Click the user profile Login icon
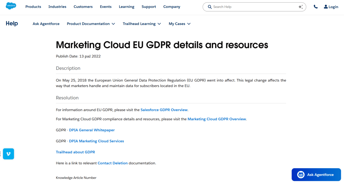The height and width of the screenshot is (184, 344). pos(326,7)
